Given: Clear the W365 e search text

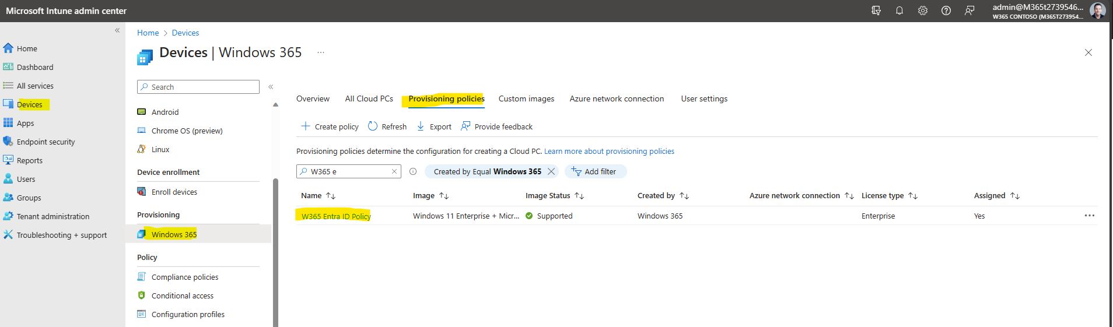Looking at the screenshot, I should point(394,171).
